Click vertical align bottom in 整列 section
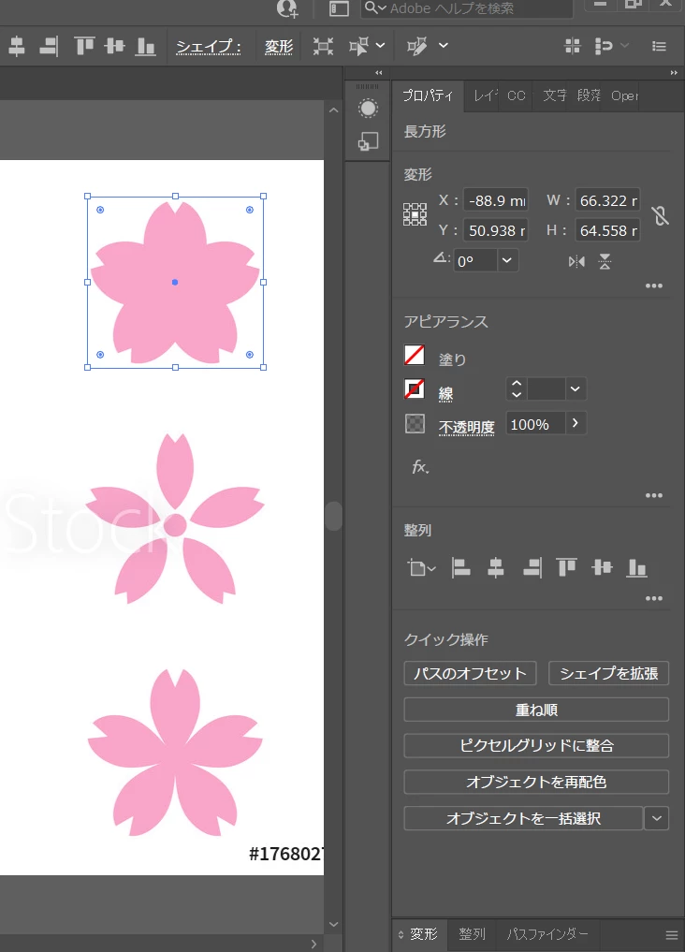 636,567
